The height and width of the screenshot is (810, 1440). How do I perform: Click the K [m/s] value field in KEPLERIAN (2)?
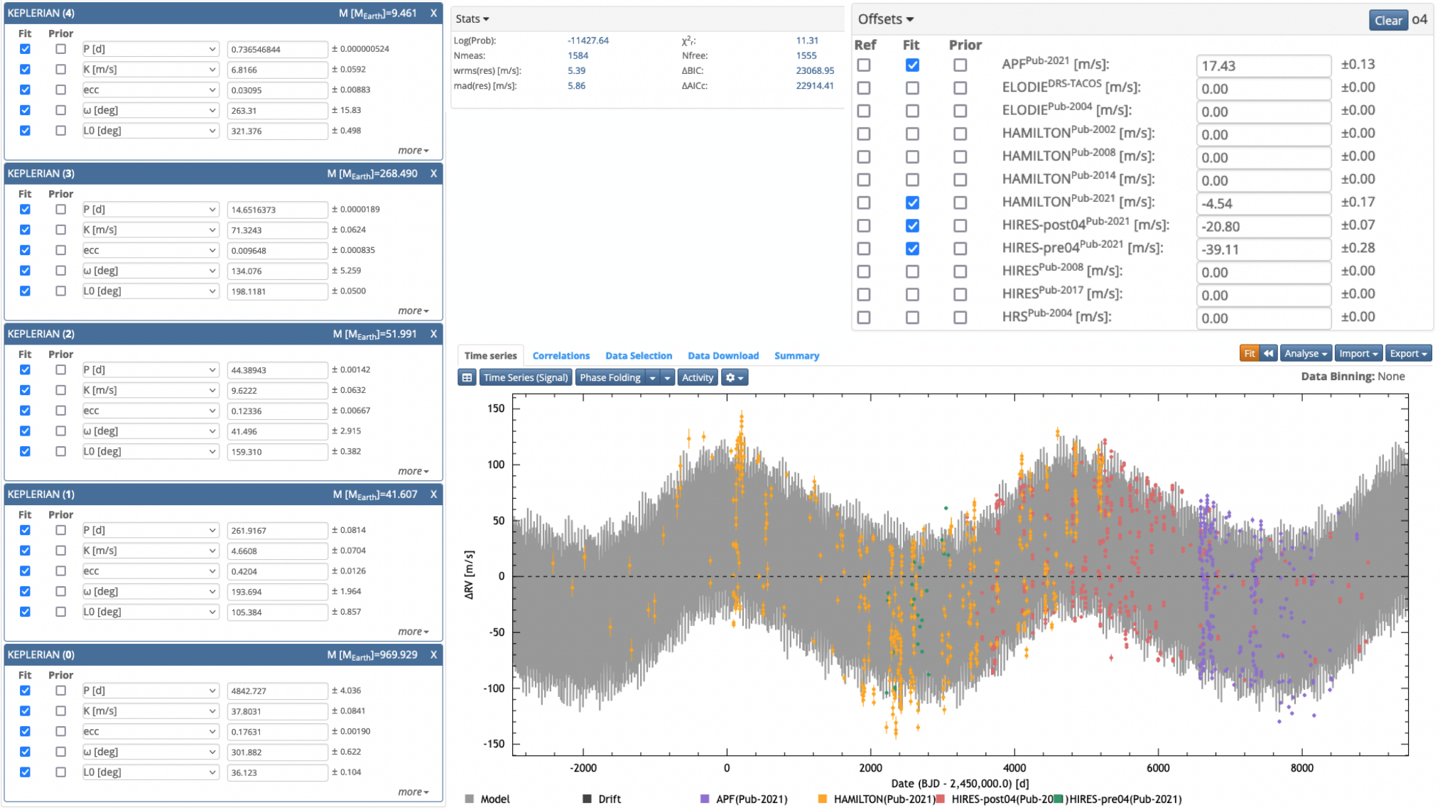point(277,391)
